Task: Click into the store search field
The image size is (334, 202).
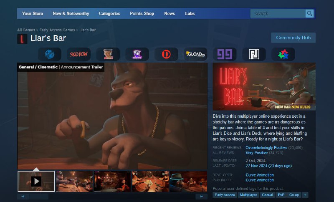Action: tap(278, 14)
